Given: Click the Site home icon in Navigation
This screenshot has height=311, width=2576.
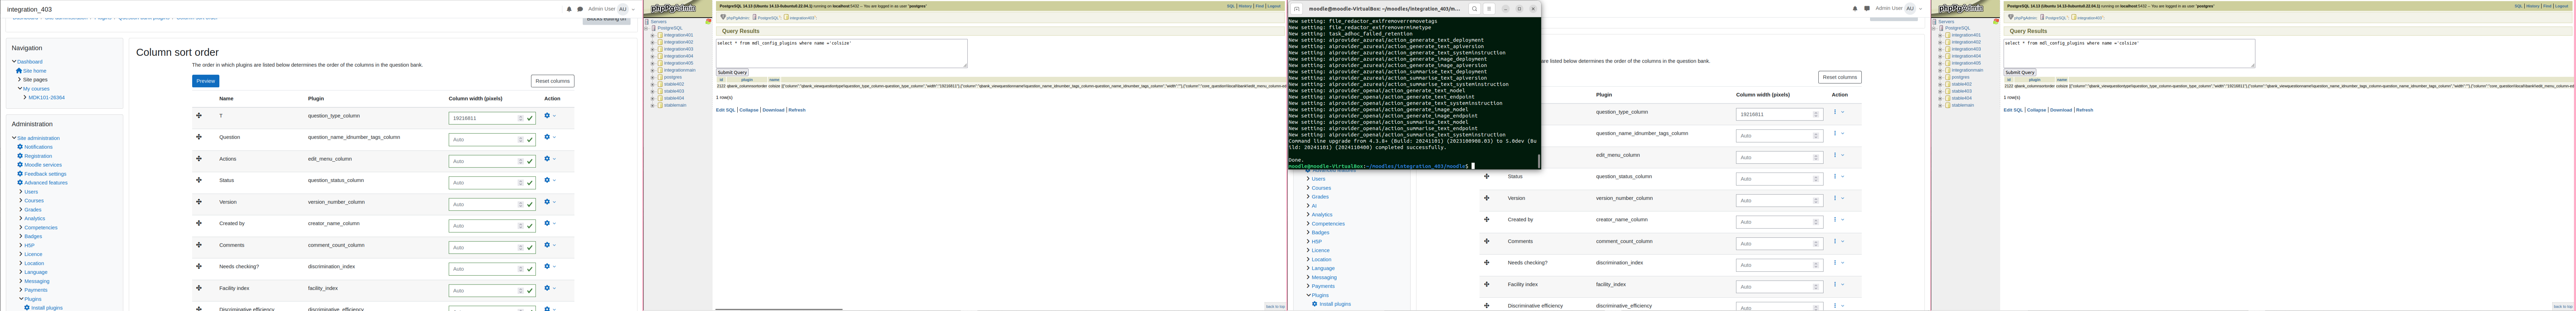Looking at the screenshot, I should click(19, 71).
